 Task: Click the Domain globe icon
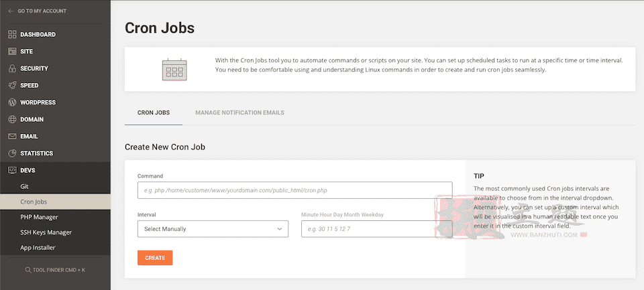[12, 119]
